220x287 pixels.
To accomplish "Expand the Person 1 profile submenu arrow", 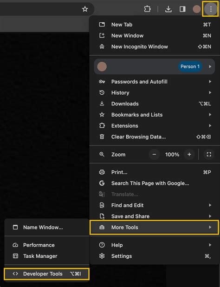I will 210,66.
